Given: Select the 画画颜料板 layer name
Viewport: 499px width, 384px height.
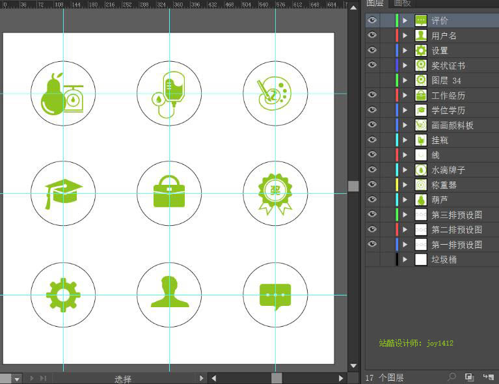Looking at the screenshot, I should click(x=452, y=126).
